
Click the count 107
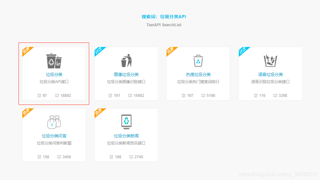point(190,96)
